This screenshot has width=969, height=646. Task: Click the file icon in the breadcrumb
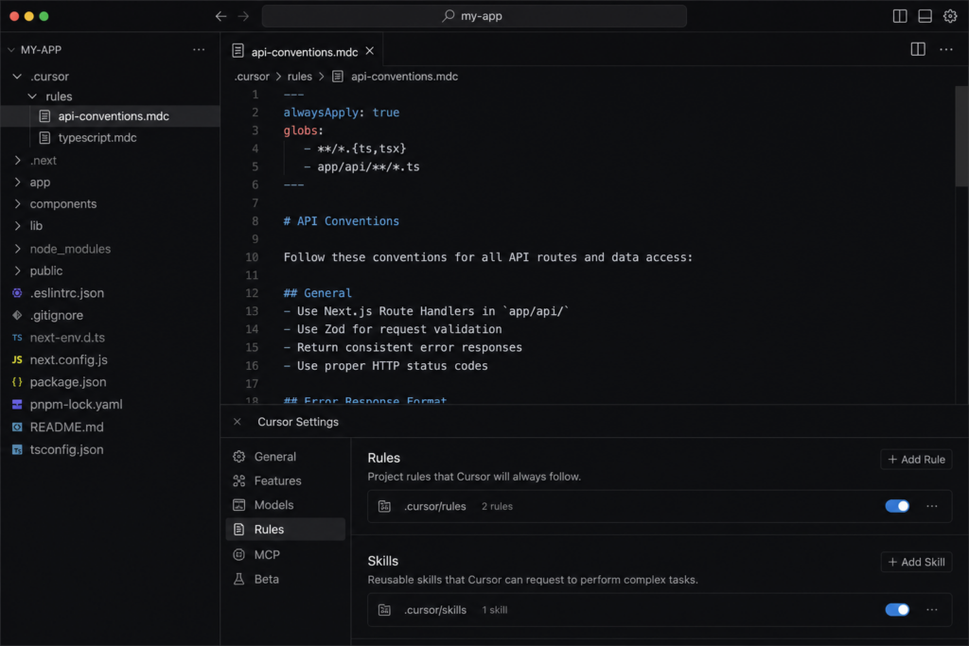pos(338,77)
